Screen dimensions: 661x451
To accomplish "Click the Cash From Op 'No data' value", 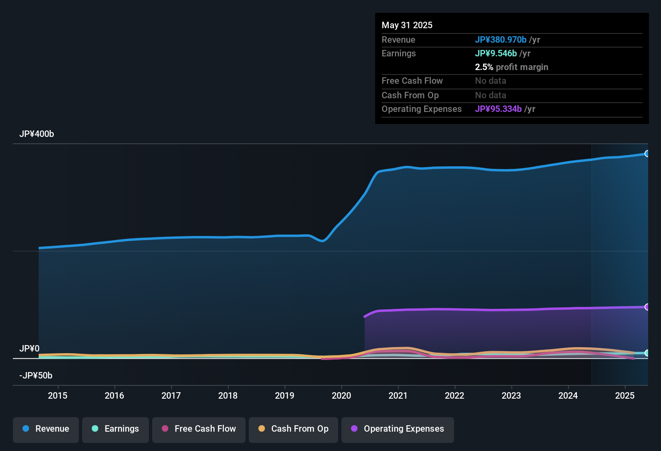I will 491,95.
